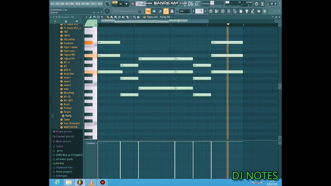Select the Paint brush tool in piano roll
Viewport: 331px width, 186px height.
coord(112,17)
